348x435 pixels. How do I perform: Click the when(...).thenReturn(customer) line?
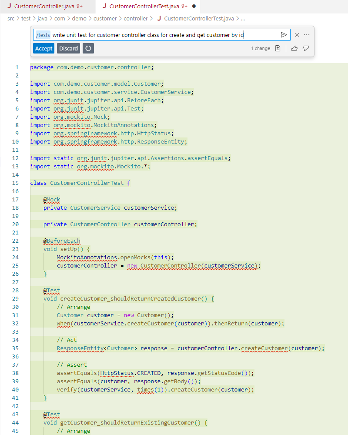click(171, 324)
